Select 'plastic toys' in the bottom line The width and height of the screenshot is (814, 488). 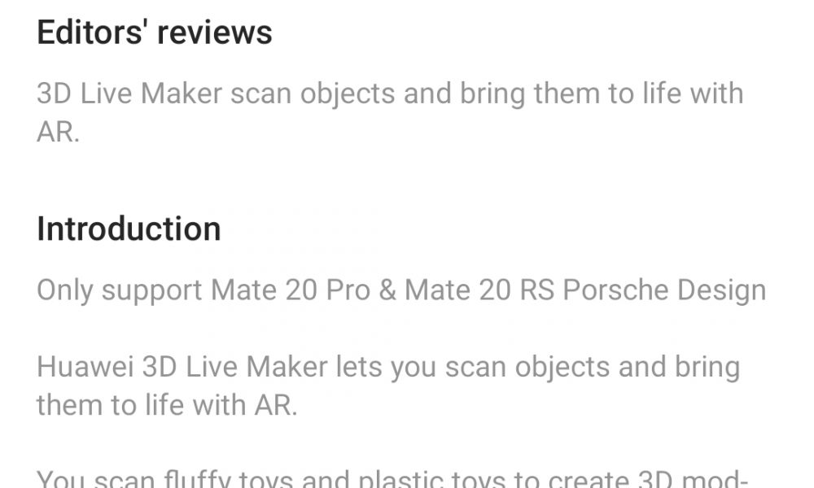point(431,479)
